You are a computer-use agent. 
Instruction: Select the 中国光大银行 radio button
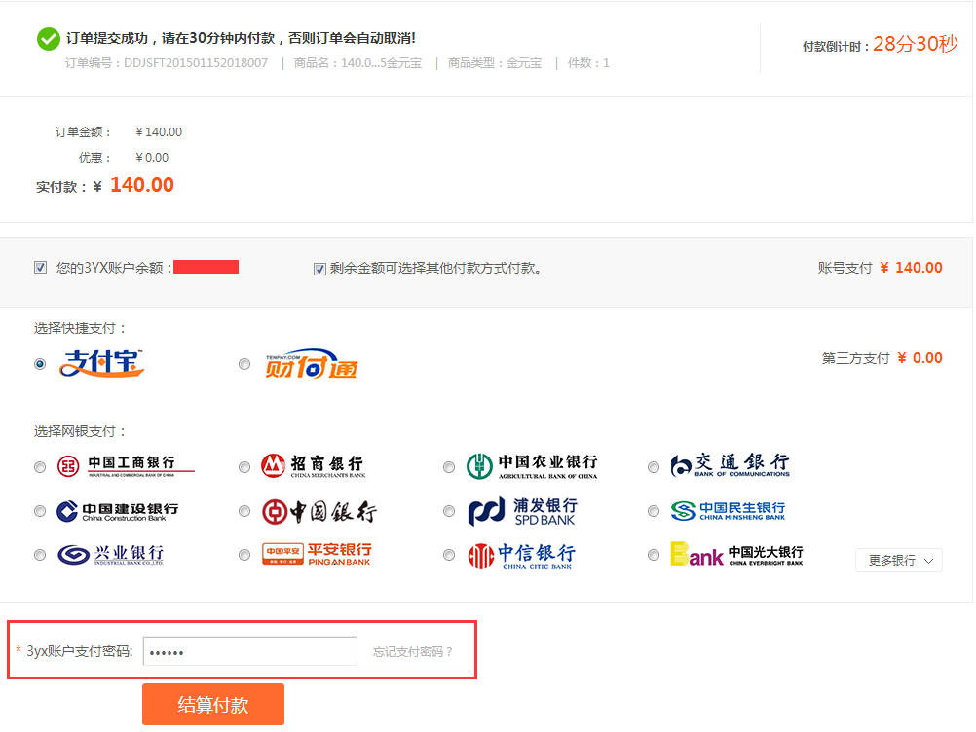[654, 555]
